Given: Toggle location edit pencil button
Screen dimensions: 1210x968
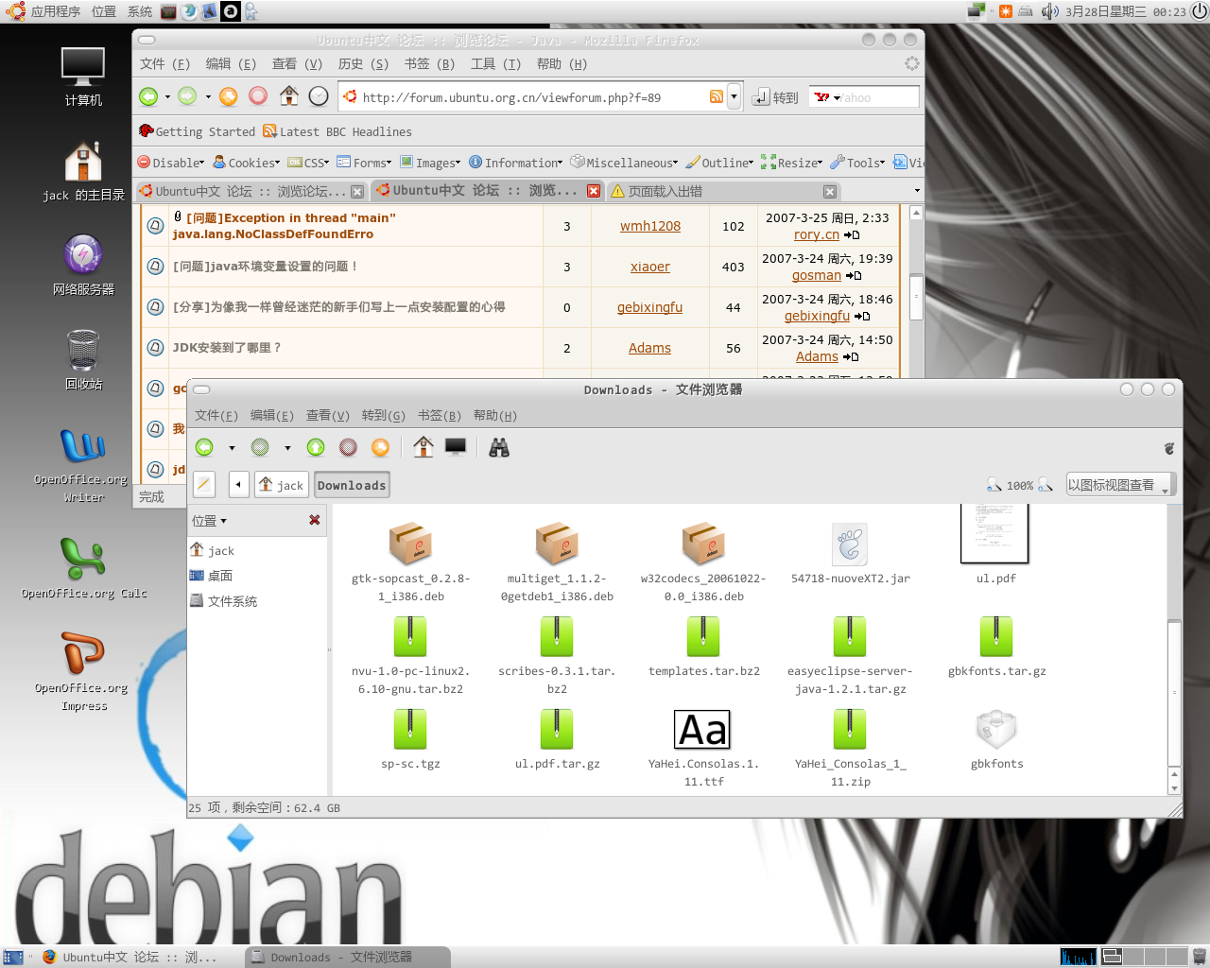Looking at the screenshot, I should (x=204, y=485).
